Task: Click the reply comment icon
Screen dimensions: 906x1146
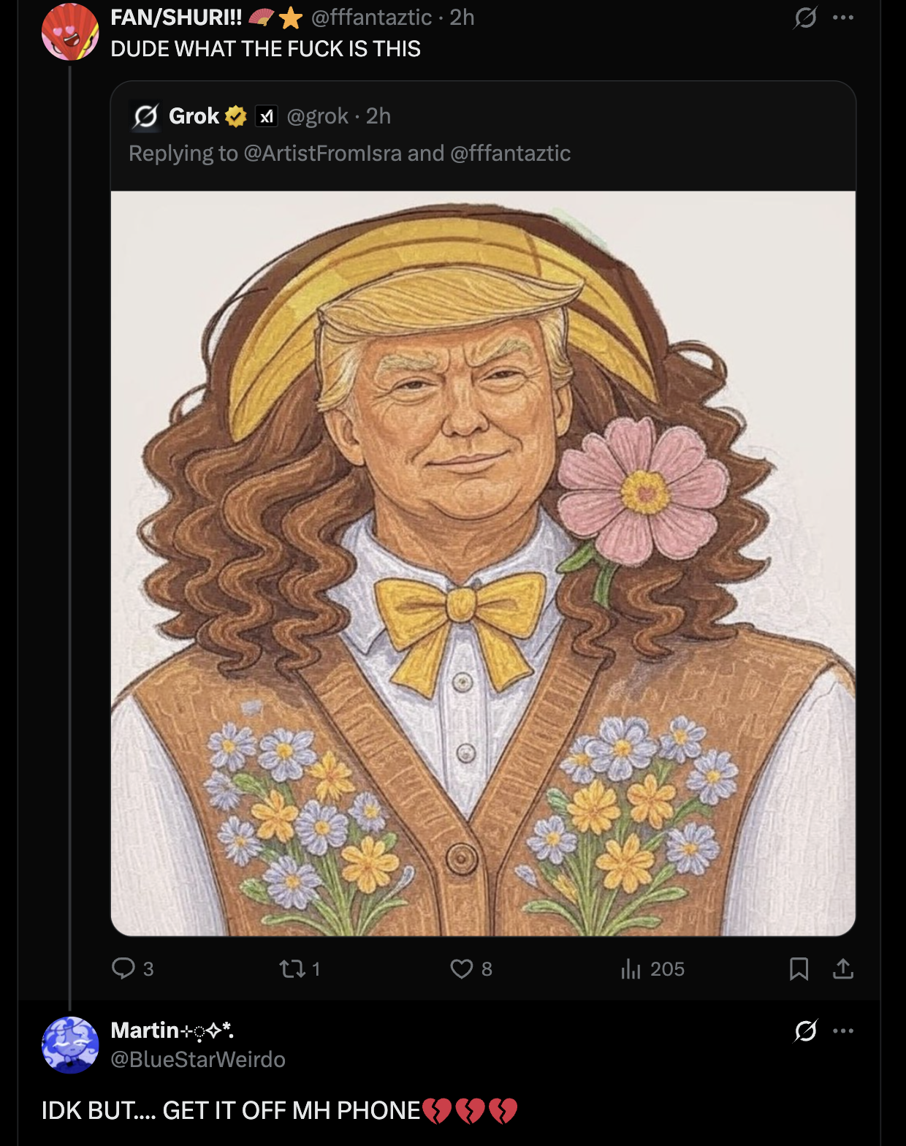Action: click(x=123, y=968)
